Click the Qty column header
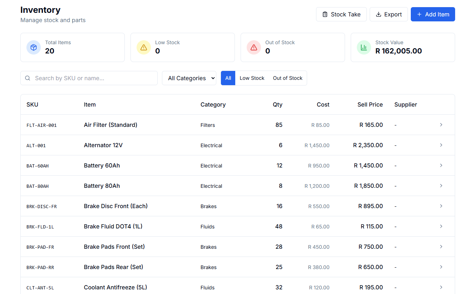The image size is (473, 294). click(x=277, y=104)
